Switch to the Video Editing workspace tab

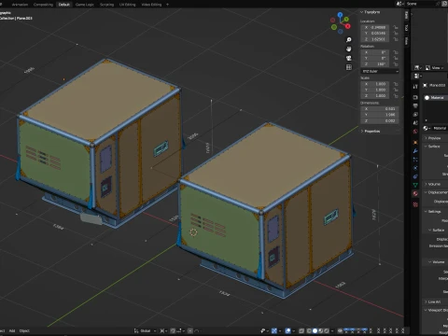[x=151, y=5]
